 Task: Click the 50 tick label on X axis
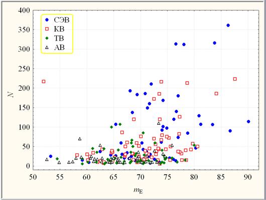click(33, 177)
